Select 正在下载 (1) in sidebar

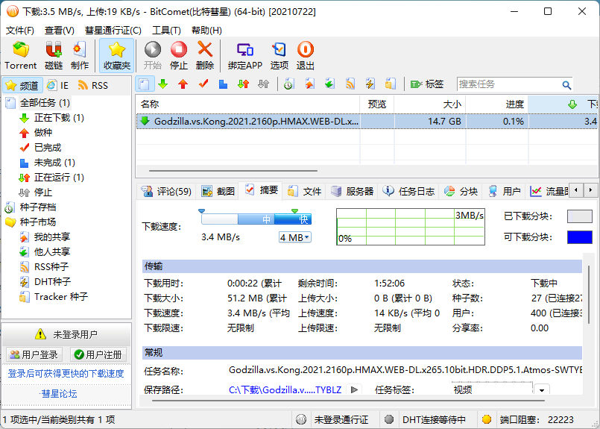pyautogui.click(x=59, y=118)
